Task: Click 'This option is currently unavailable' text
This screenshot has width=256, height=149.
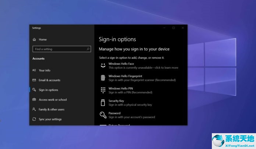Action: pos(143,68)
